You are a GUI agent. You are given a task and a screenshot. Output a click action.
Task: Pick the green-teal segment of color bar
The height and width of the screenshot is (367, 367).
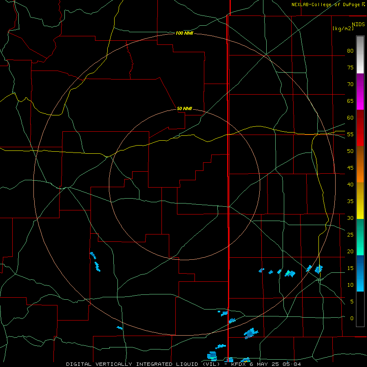(x=360, y=237)
